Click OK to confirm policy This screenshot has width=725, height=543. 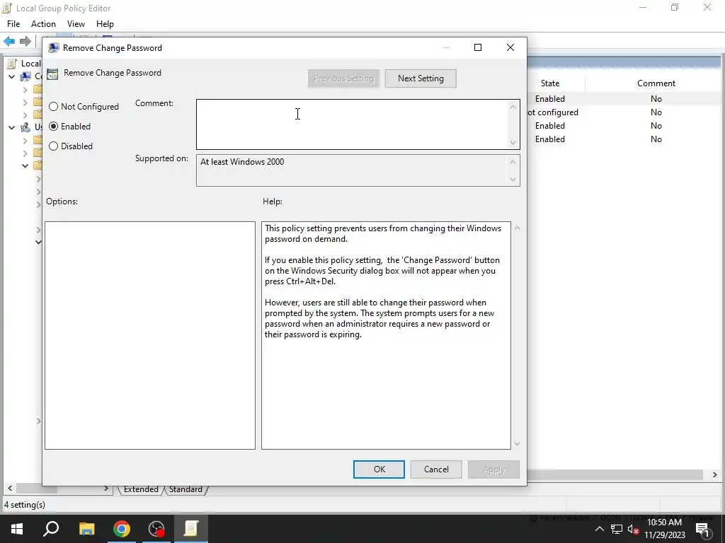[379, 469]
